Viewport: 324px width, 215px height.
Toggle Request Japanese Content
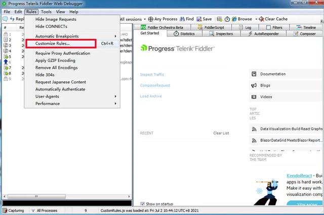72,82
